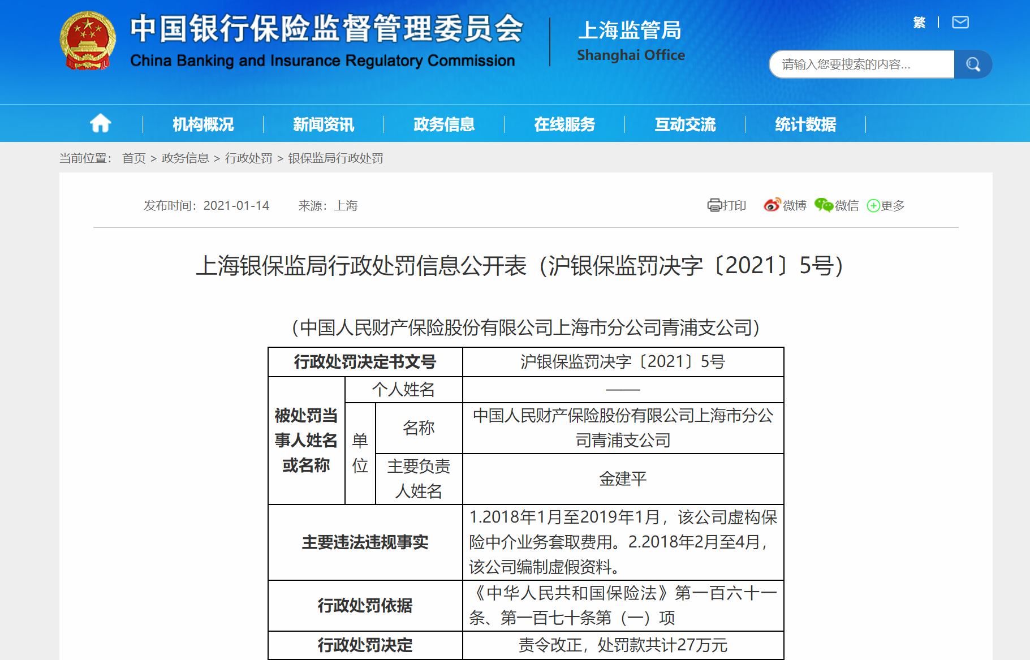
Task: Click the company name cell 中国人民财产保险
Action: point(623,428)
